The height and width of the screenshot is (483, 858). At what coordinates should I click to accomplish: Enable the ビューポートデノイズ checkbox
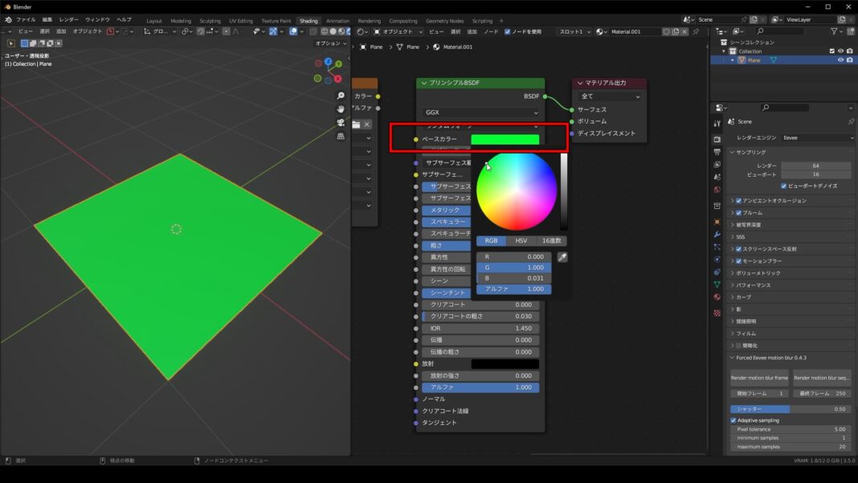click(x=783, y=186)
